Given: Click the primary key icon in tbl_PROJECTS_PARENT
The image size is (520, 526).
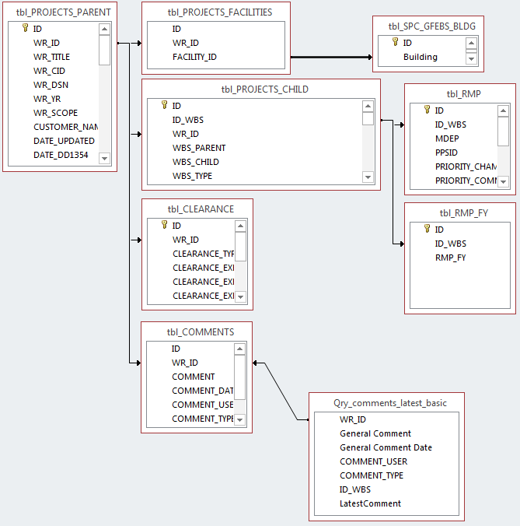Looking at the screenshot, I should pyautogui.click(x=25, y=29).
